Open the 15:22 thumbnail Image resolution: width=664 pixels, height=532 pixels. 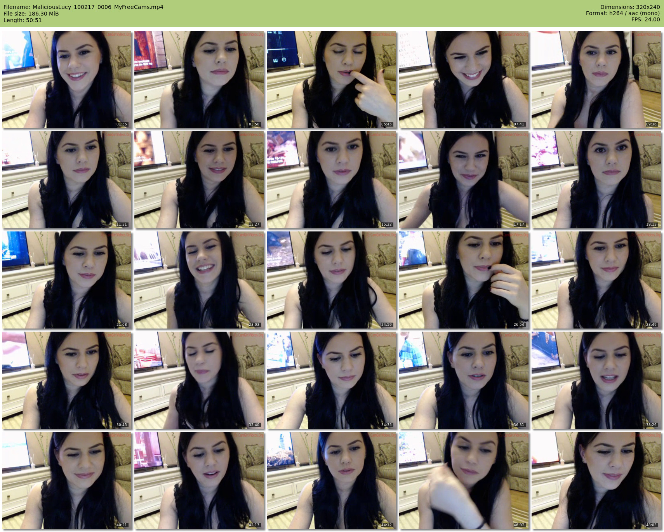[332, 180]
